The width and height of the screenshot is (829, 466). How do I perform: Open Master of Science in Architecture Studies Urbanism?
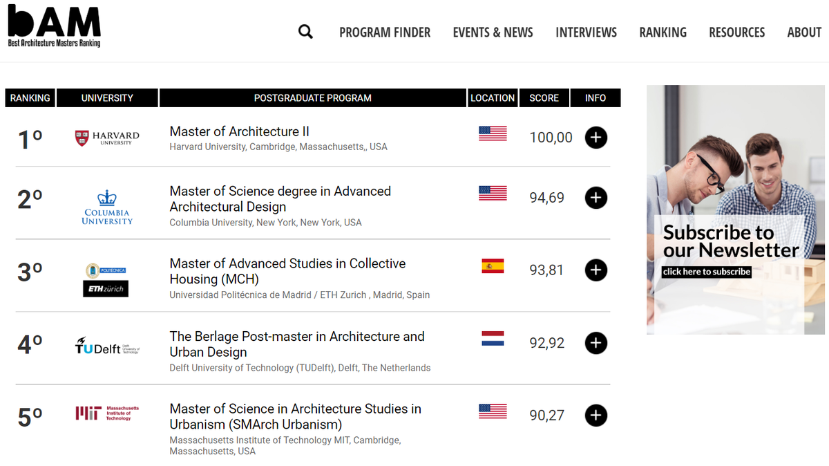[295, 417]
